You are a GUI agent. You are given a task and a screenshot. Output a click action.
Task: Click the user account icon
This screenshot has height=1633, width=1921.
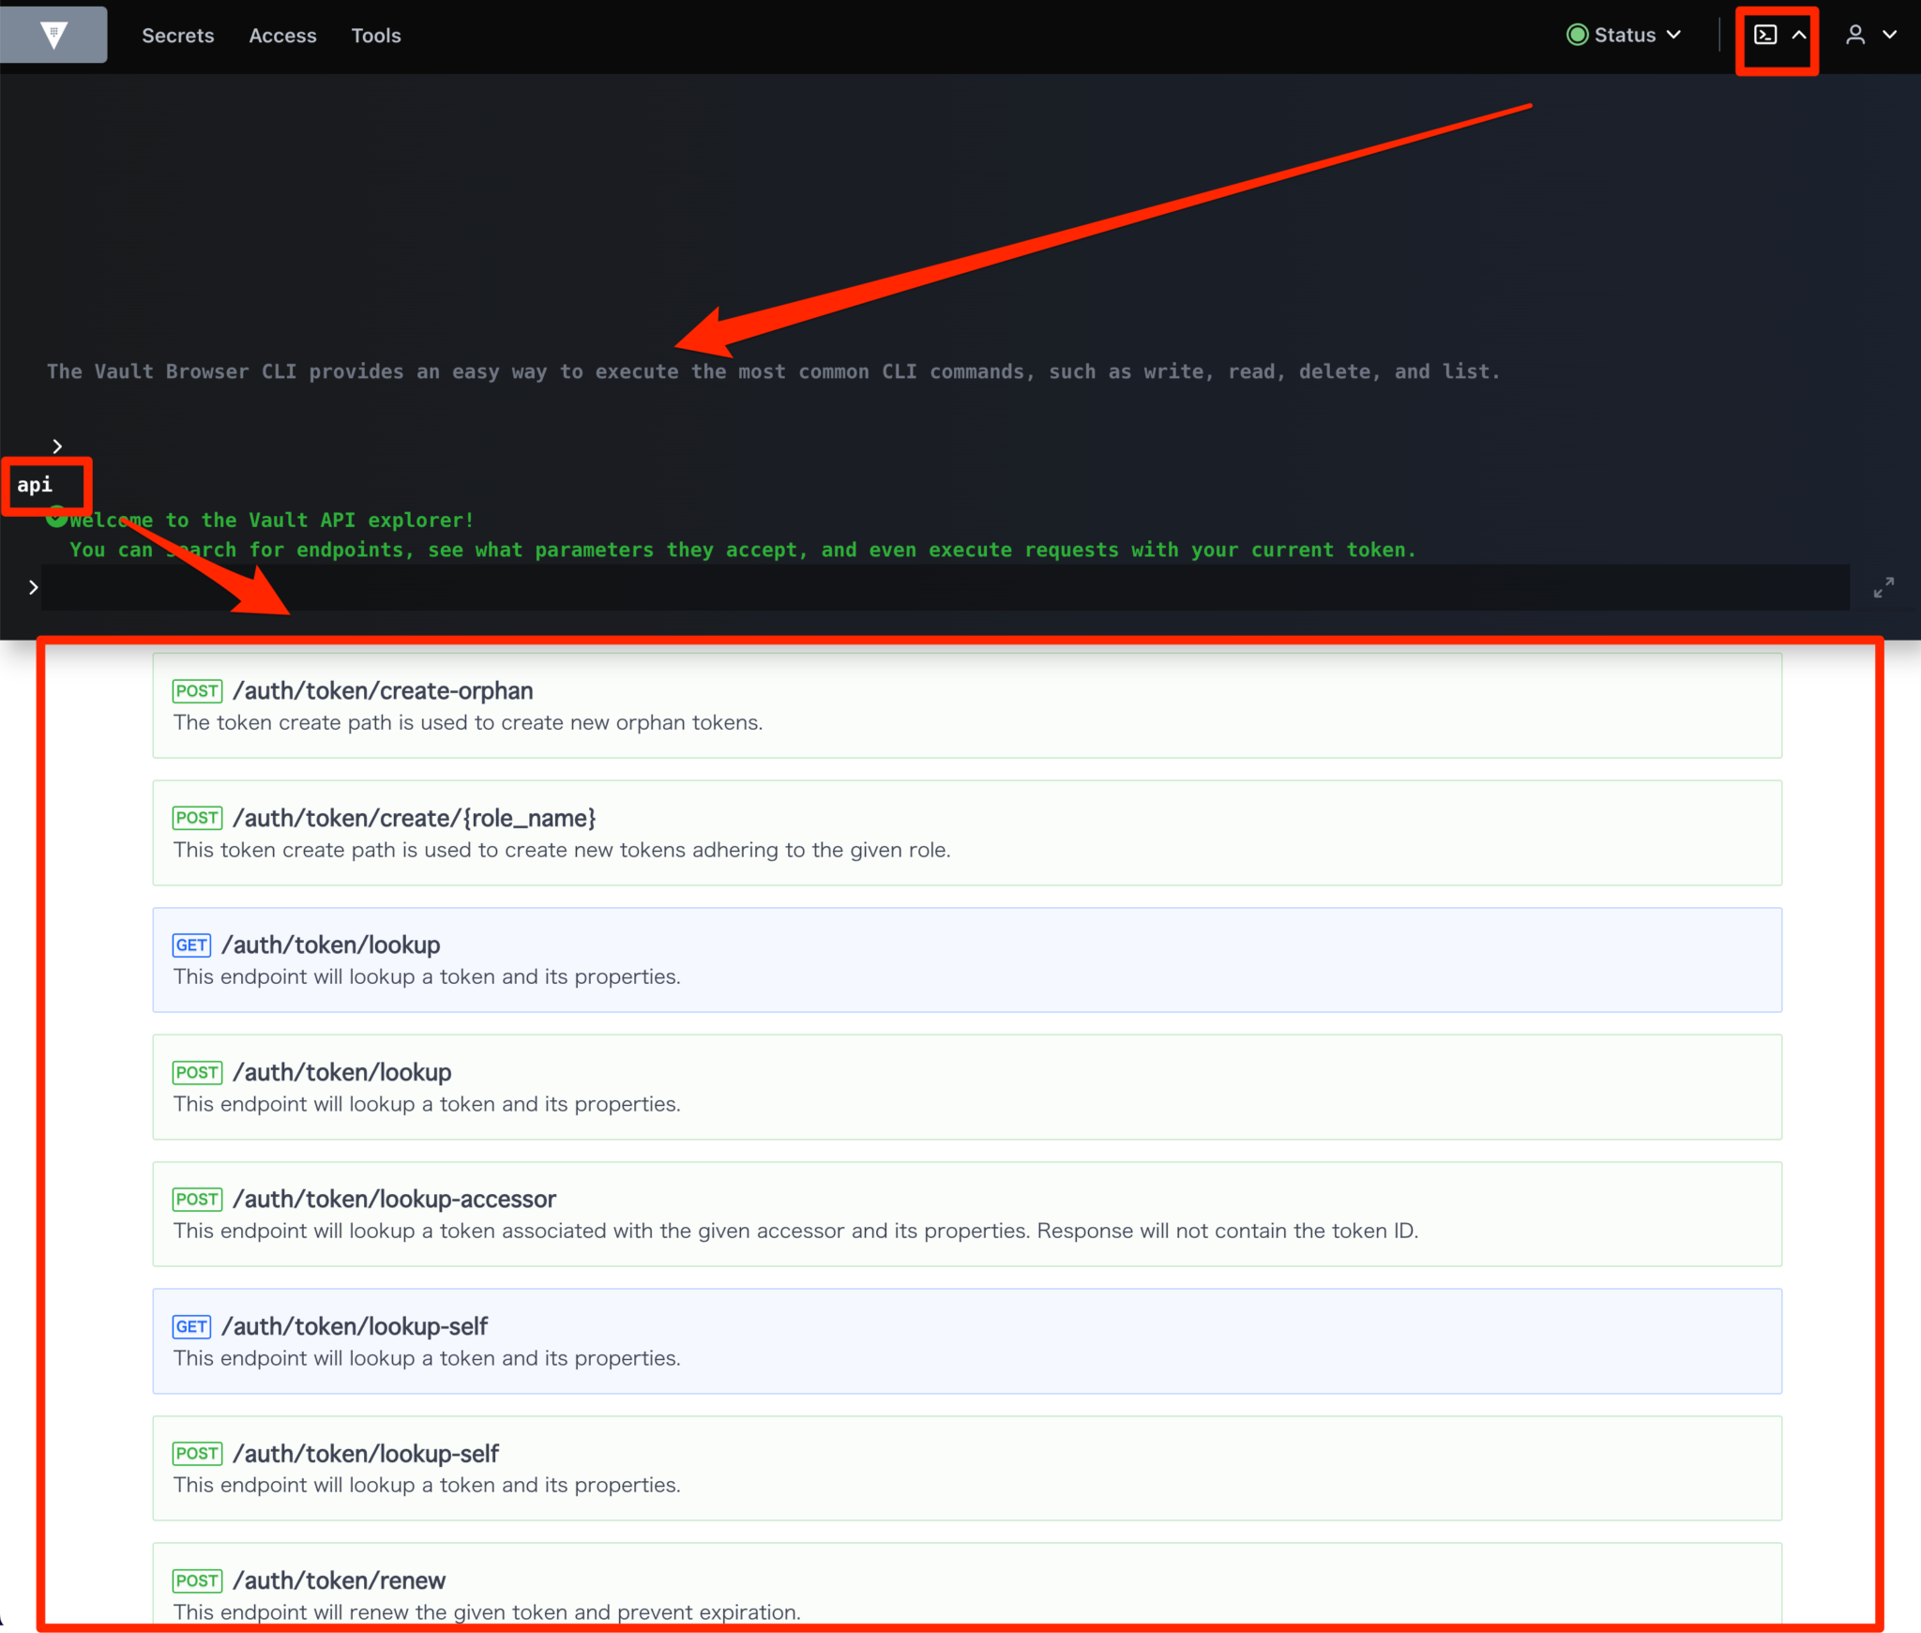pyautogui.click(x=1855, y=35)
